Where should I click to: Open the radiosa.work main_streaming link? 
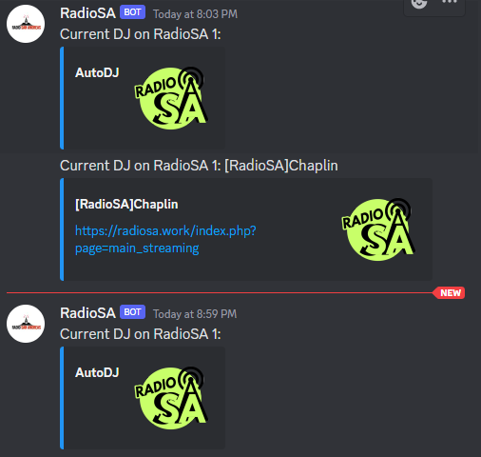pos(165,239)
